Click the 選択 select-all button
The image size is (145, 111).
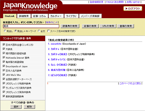(x=16, y=107)
